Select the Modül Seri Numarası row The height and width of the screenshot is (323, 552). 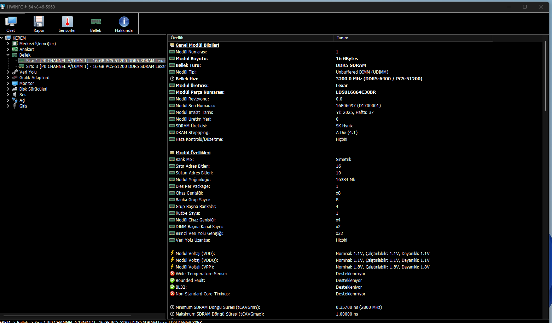(355, 105)
